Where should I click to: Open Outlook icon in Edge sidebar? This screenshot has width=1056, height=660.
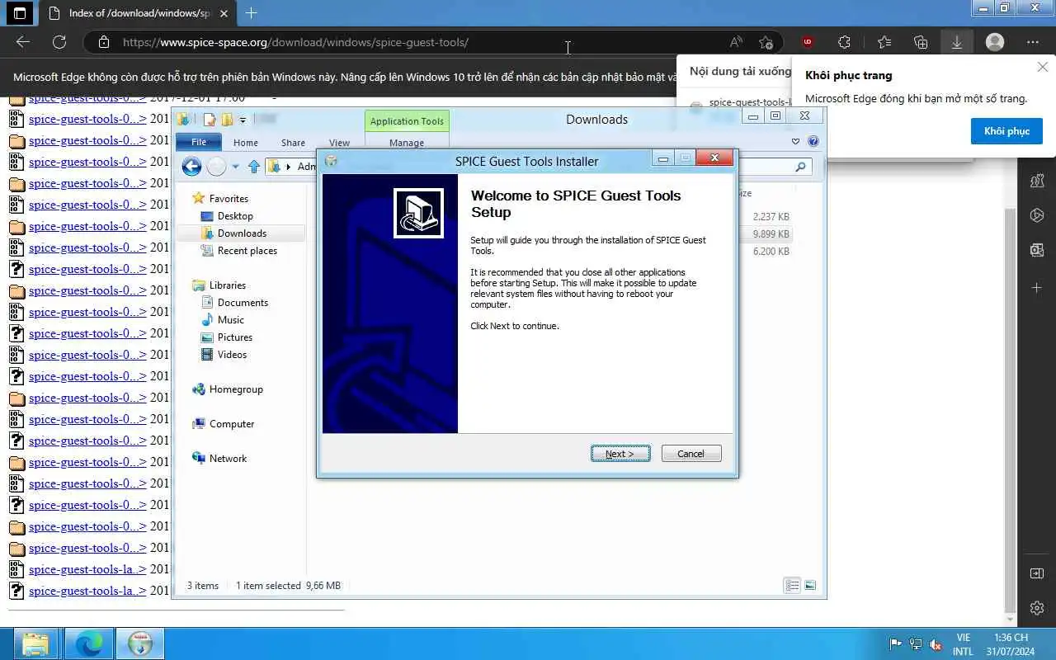click(x=1037, y=250)
